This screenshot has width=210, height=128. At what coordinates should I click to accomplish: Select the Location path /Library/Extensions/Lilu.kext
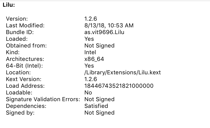coord(123,73)
